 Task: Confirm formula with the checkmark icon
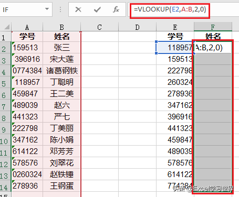click(97, 9)
